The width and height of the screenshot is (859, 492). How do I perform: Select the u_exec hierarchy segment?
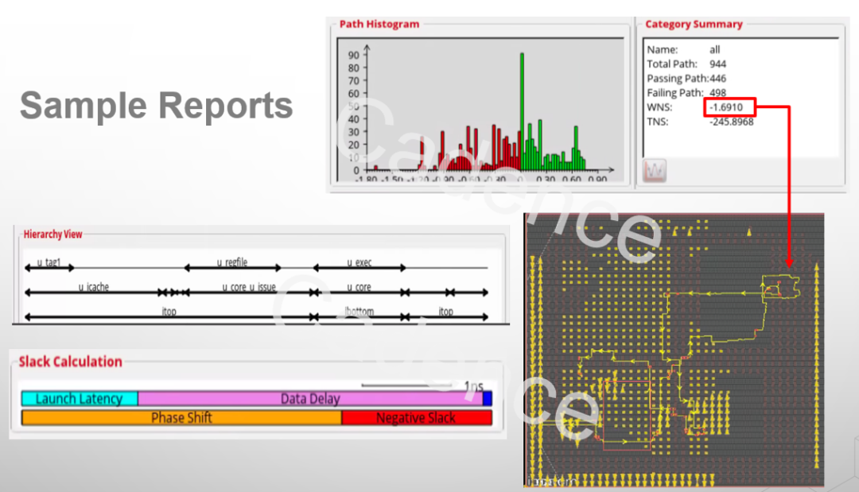tap(360, 267)
